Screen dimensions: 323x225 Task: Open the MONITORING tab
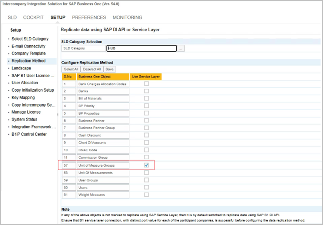pos(127,18)
